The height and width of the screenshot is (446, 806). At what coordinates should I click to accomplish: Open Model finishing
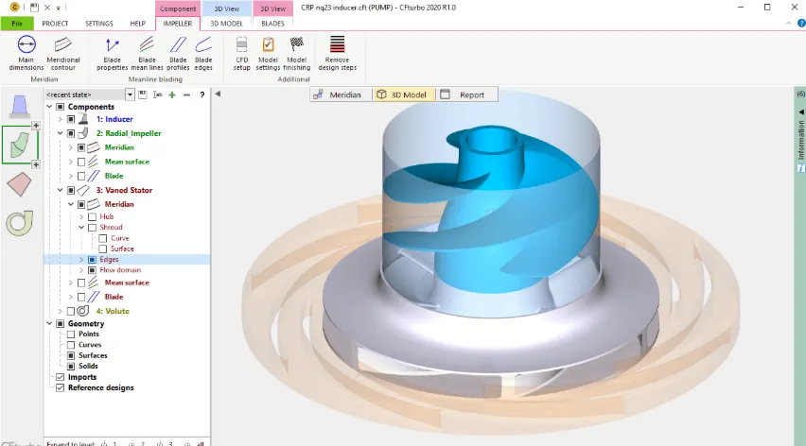[297, 53]
